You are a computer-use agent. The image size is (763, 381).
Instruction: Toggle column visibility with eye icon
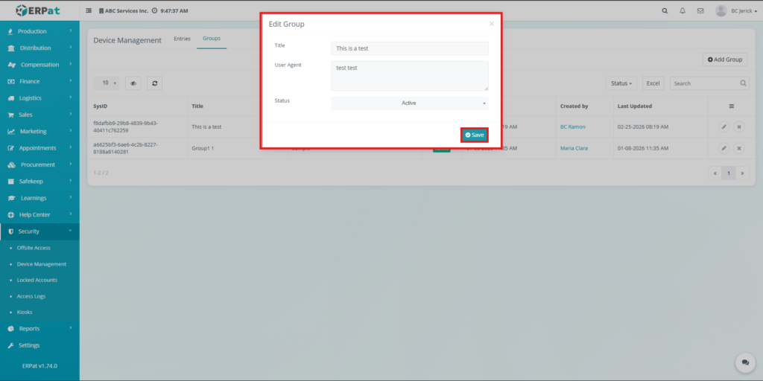133,83
